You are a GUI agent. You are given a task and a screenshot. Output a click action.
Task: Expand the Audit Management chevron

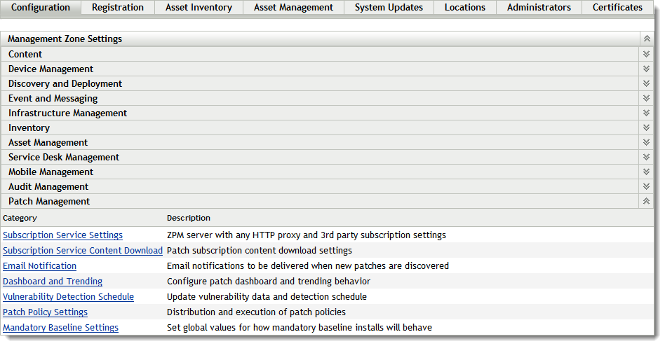646,186
